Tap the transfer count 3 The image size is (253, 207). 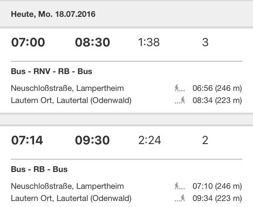tap(205, 43)
